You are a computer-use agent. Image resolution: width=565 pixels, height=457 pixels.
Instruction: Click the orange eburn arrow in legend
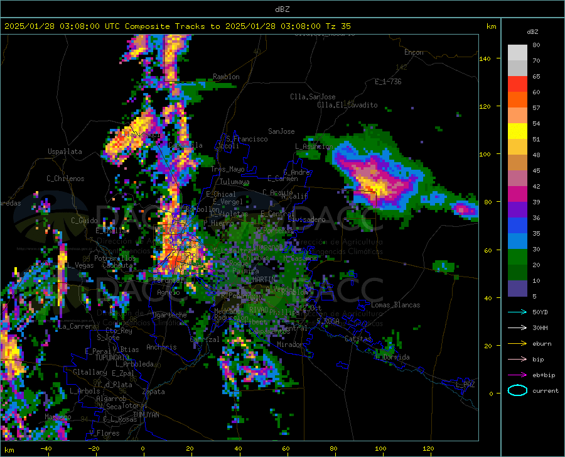coord(517,344)
